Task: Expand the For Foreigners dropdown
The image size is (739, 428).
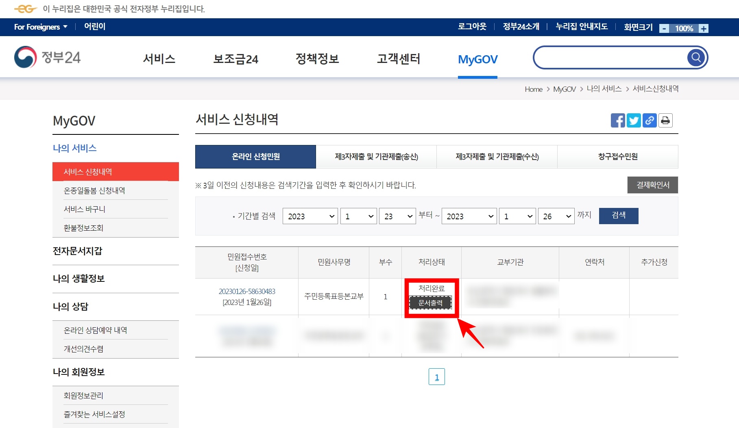Action: [39, 27]
